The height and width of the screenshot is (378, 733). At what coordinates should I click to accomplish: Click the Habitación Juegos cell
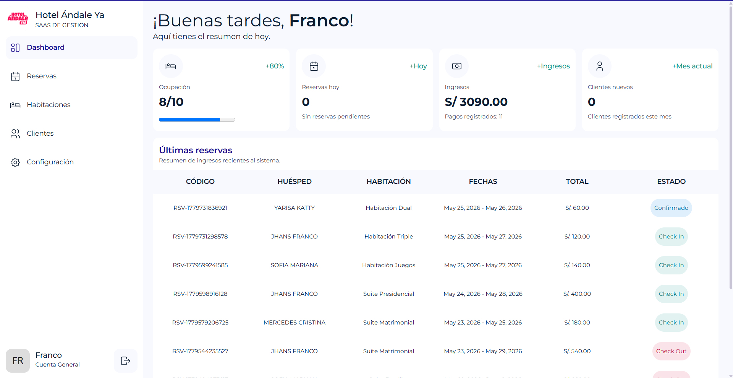click(x=389, y=265)
